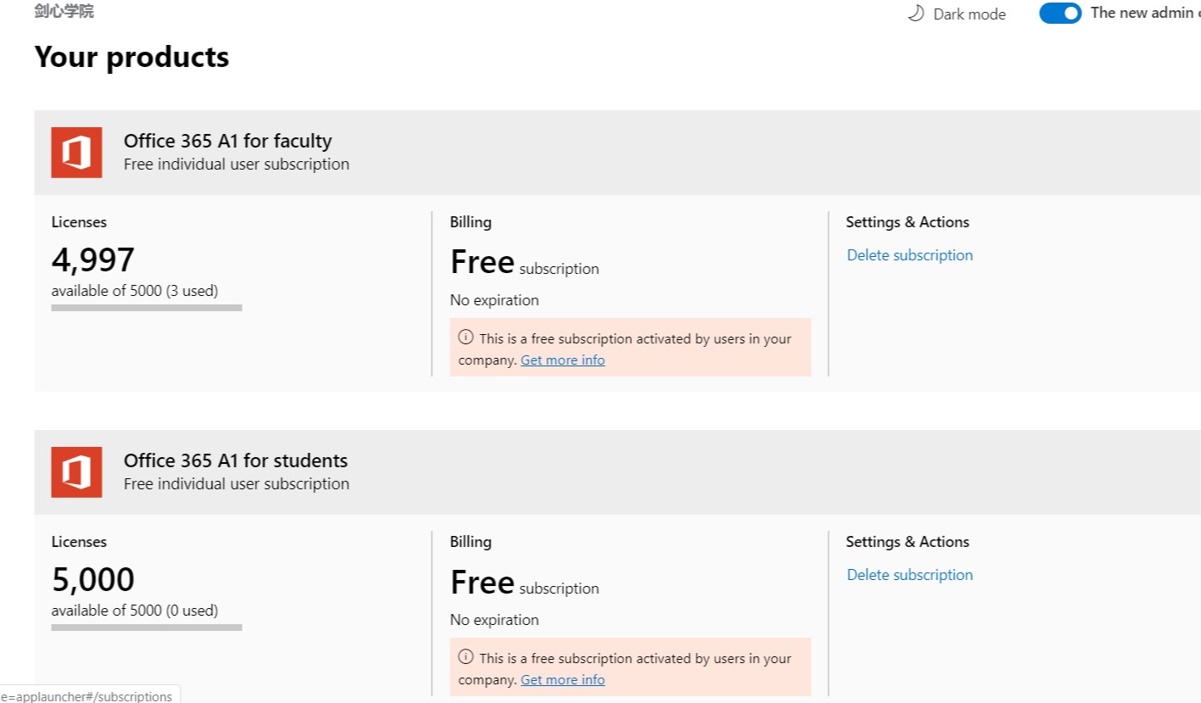Click No expiration under students billing
This screenshot has width=1201, height=703.
(494, 620)
